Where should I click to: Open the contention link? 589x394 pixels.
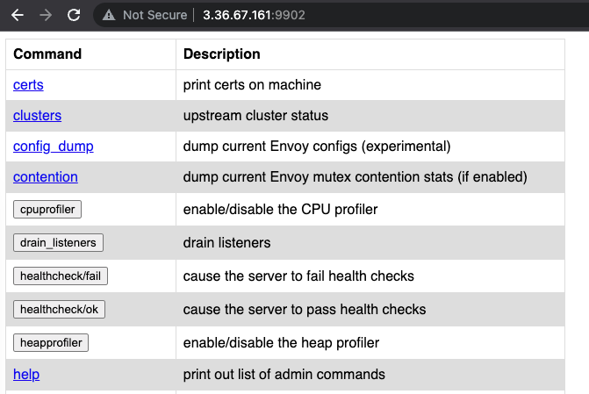pos(46,177)
